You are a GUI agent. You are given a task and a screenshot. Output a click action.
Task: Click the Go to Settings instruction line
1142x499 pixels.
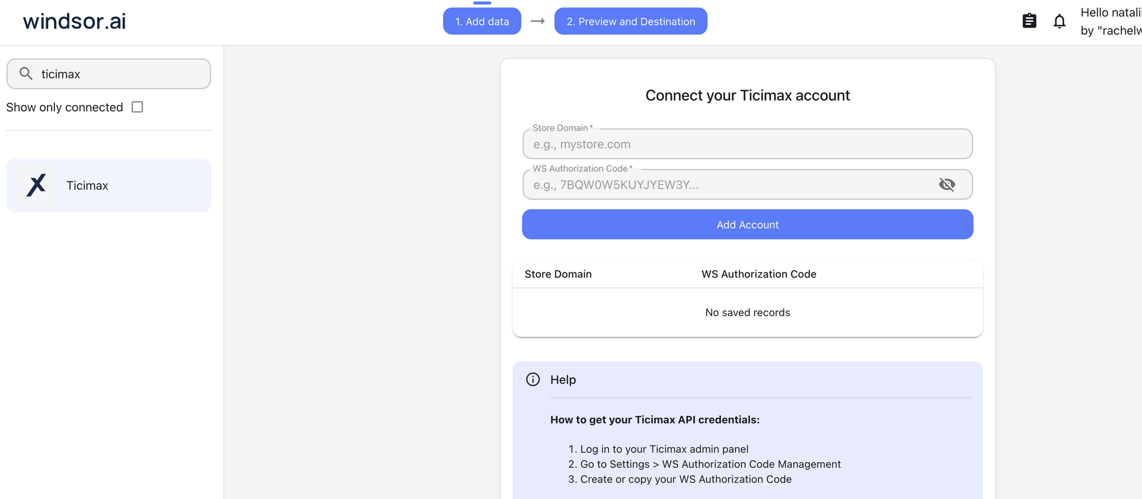click(711, 464)
